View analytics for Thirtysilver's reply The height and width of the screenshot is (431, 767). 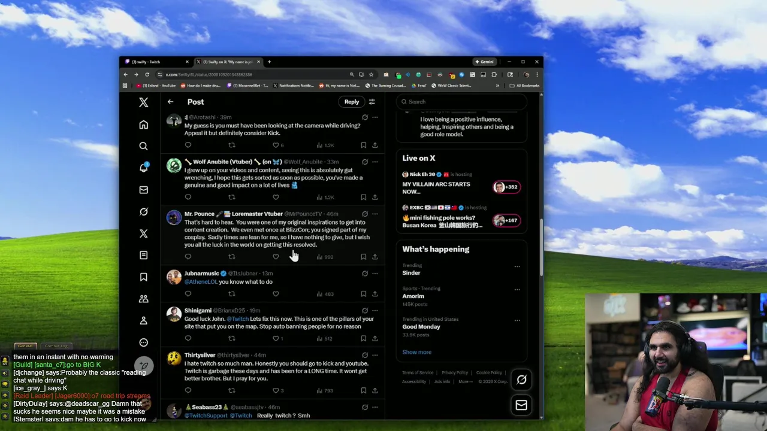(325, 390)
